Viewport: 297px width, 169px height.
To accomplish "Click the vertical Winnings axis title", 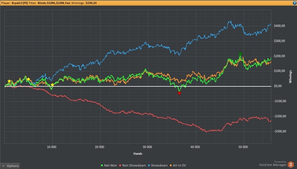I will [290, 77].
